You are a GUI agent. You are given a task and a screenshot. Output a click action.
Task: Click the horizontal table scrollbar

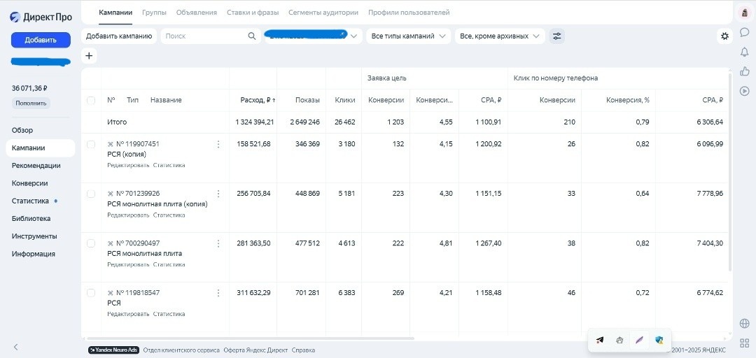point(250,338)
